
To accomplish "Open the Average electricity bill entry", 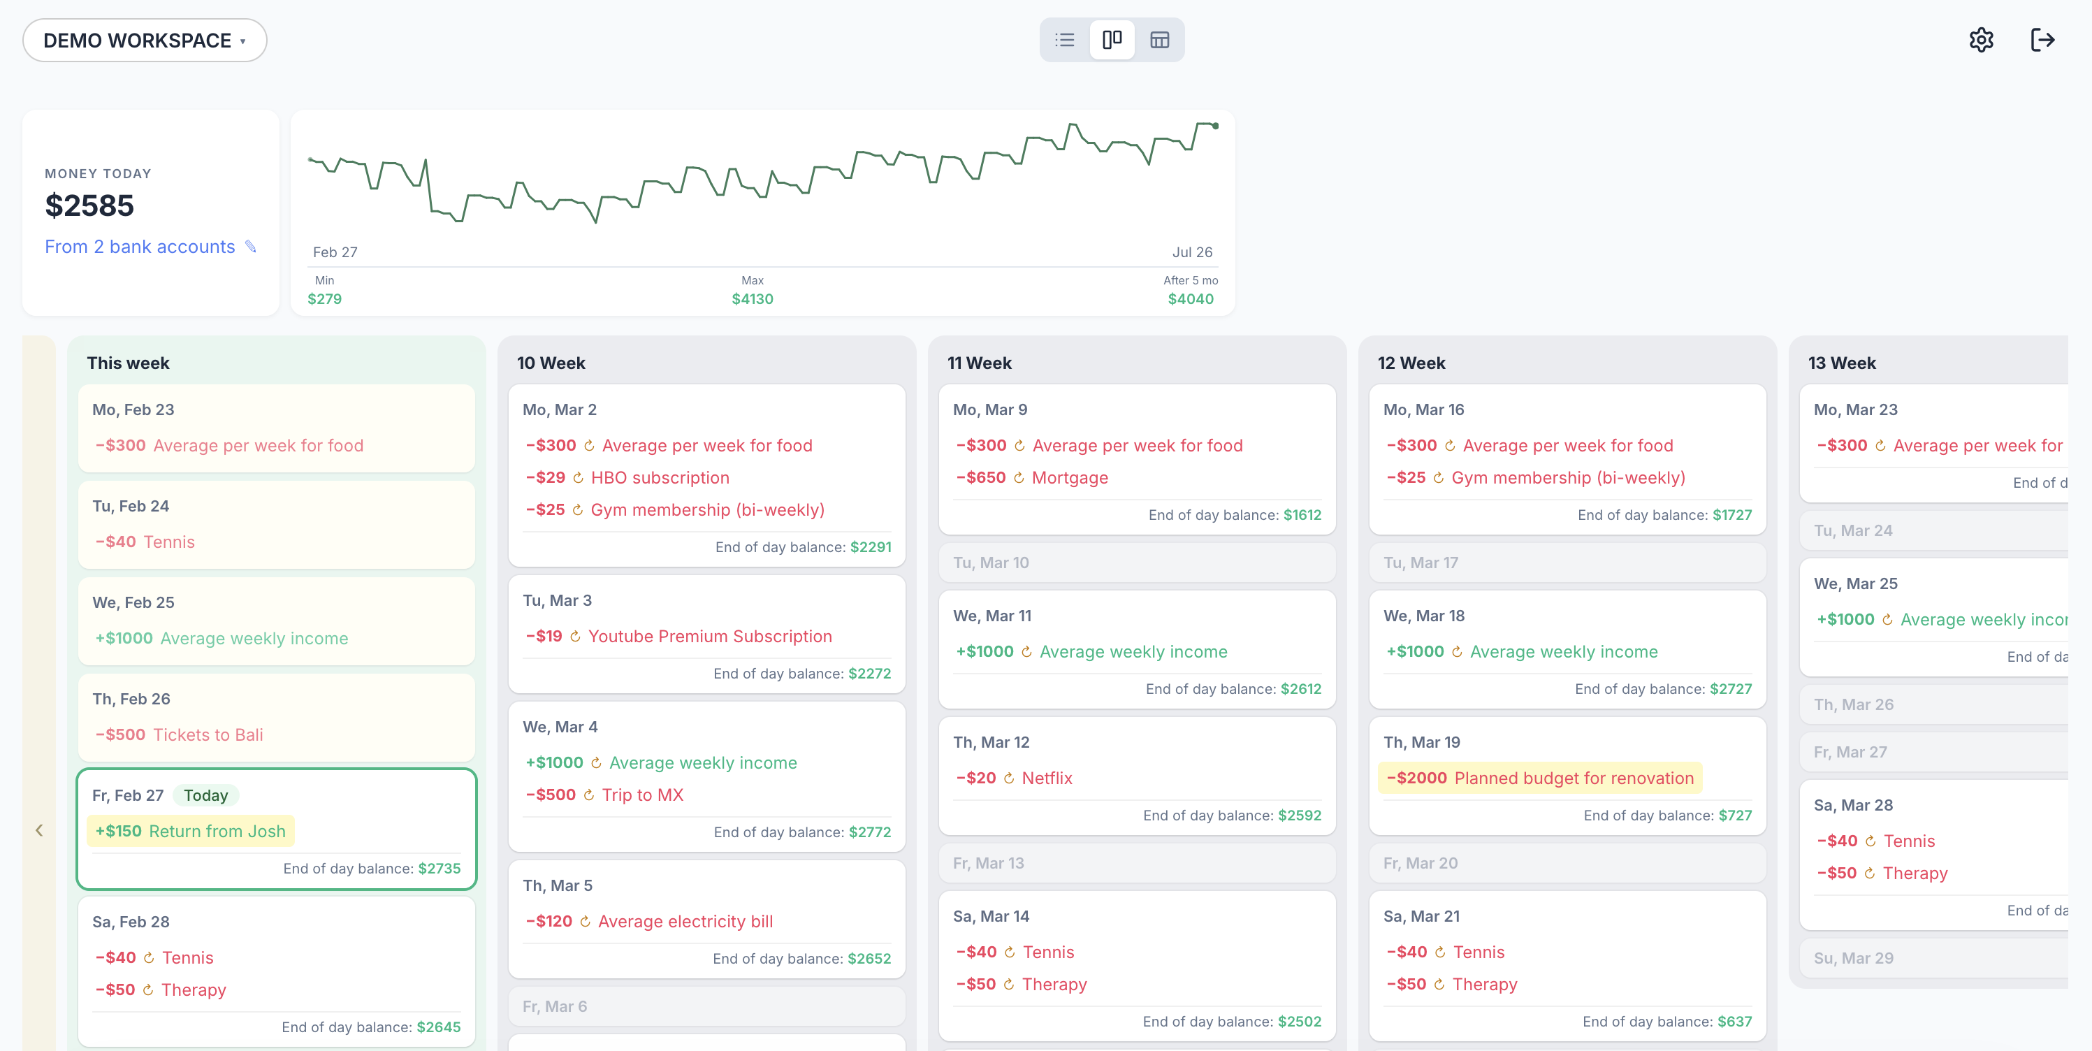I will point(650,922).
